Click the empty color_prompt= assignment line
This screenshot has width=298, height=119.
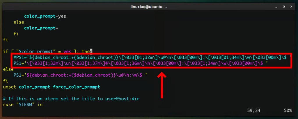coord(41,28)
